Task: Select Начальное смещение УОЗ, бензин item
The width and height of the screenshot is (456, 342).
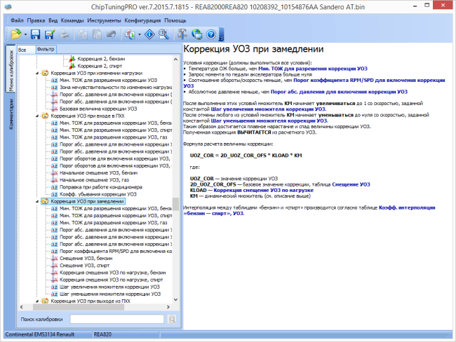Action: (98, 173)
